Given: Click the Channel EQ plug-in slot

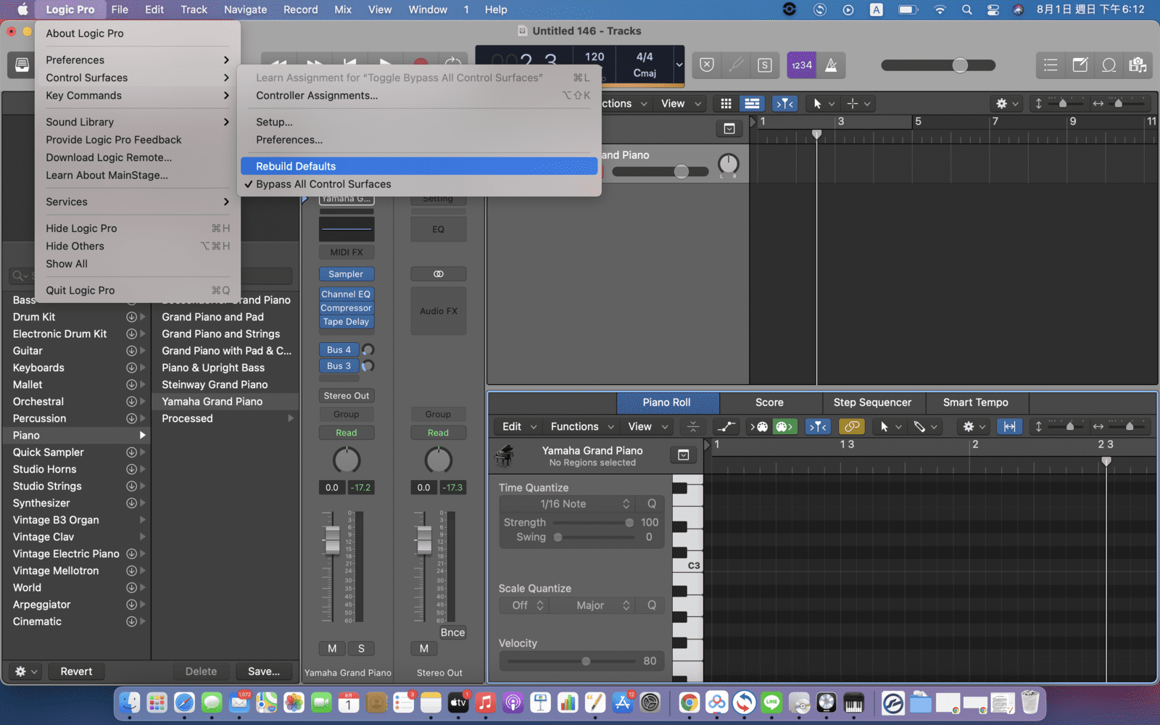Looking at the screenshot, I should (347, 294).
